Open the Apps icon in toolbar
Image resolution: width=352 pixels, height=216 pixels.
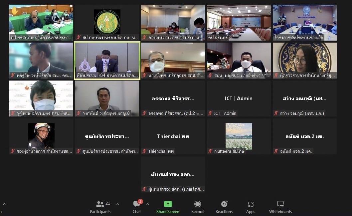251,204
